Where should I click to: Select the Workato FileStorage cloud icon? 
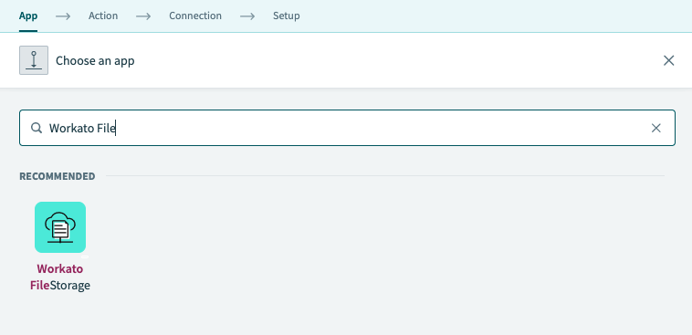[60, 227]
